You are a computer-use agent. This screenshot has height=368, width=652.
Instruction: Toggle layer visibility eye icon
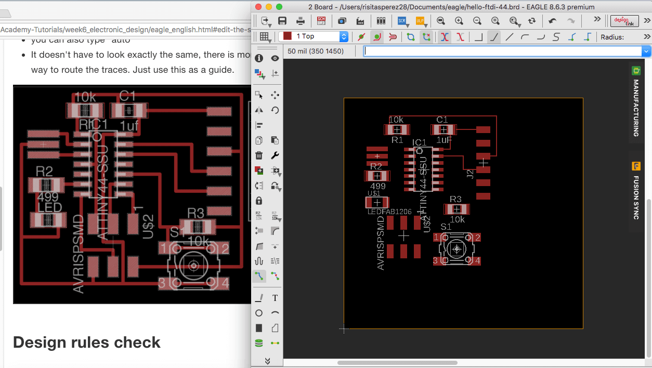coord(275,58)
